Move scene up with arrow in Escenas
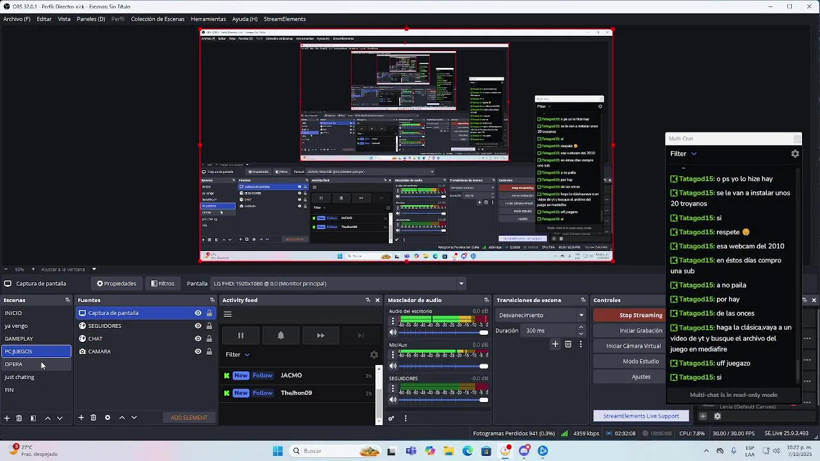 click(47, 418)
